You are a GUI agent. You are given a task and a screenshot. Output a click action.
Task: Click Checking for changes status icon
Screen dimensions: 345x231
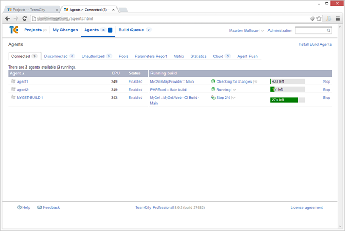pos(213,81)
